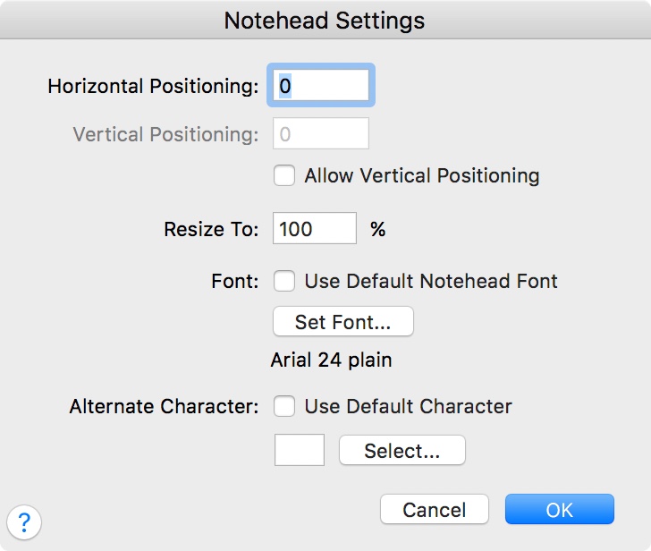
Task: Click the Alternate Character label
Action: coord(165,406)
